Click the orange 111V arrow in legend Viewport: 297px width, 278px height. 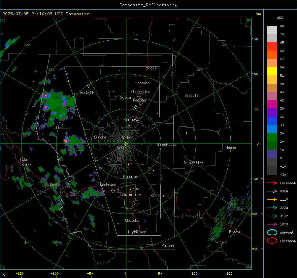click(x=272, y=199)
